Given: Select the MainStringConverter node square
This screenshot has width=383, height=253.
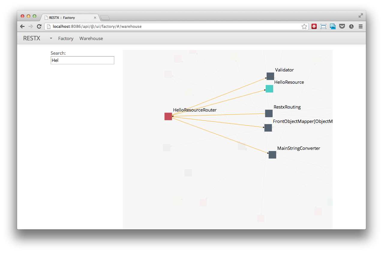Looking at the screenshot, I should click(x=272, y=155).
